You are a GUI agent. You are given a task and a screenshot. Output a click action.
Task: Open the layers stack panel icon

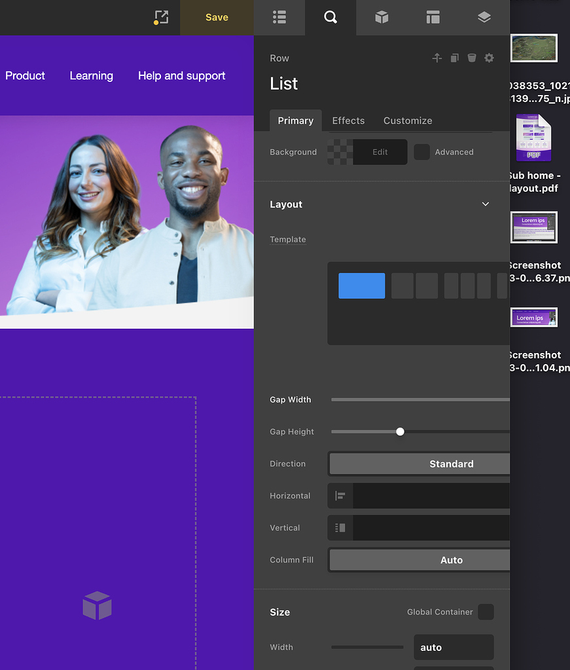click(x=484, y=18)
